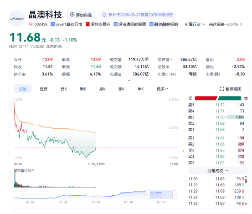The image size is (252, 214).
Task: Click the Level1 basic quotes badge icon
Action: 52,24
